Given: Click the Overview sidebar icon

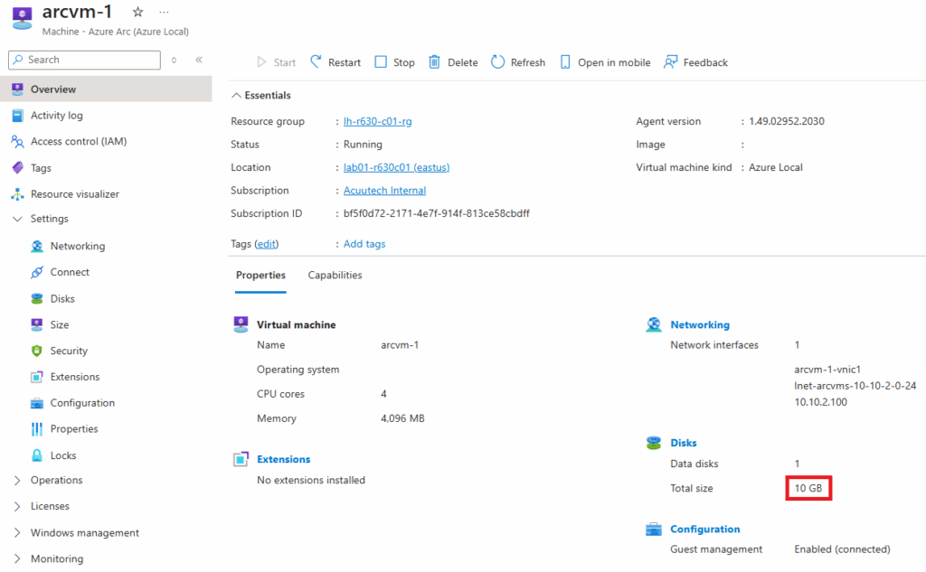Looking at the screenshot, I should coord(18,89).
